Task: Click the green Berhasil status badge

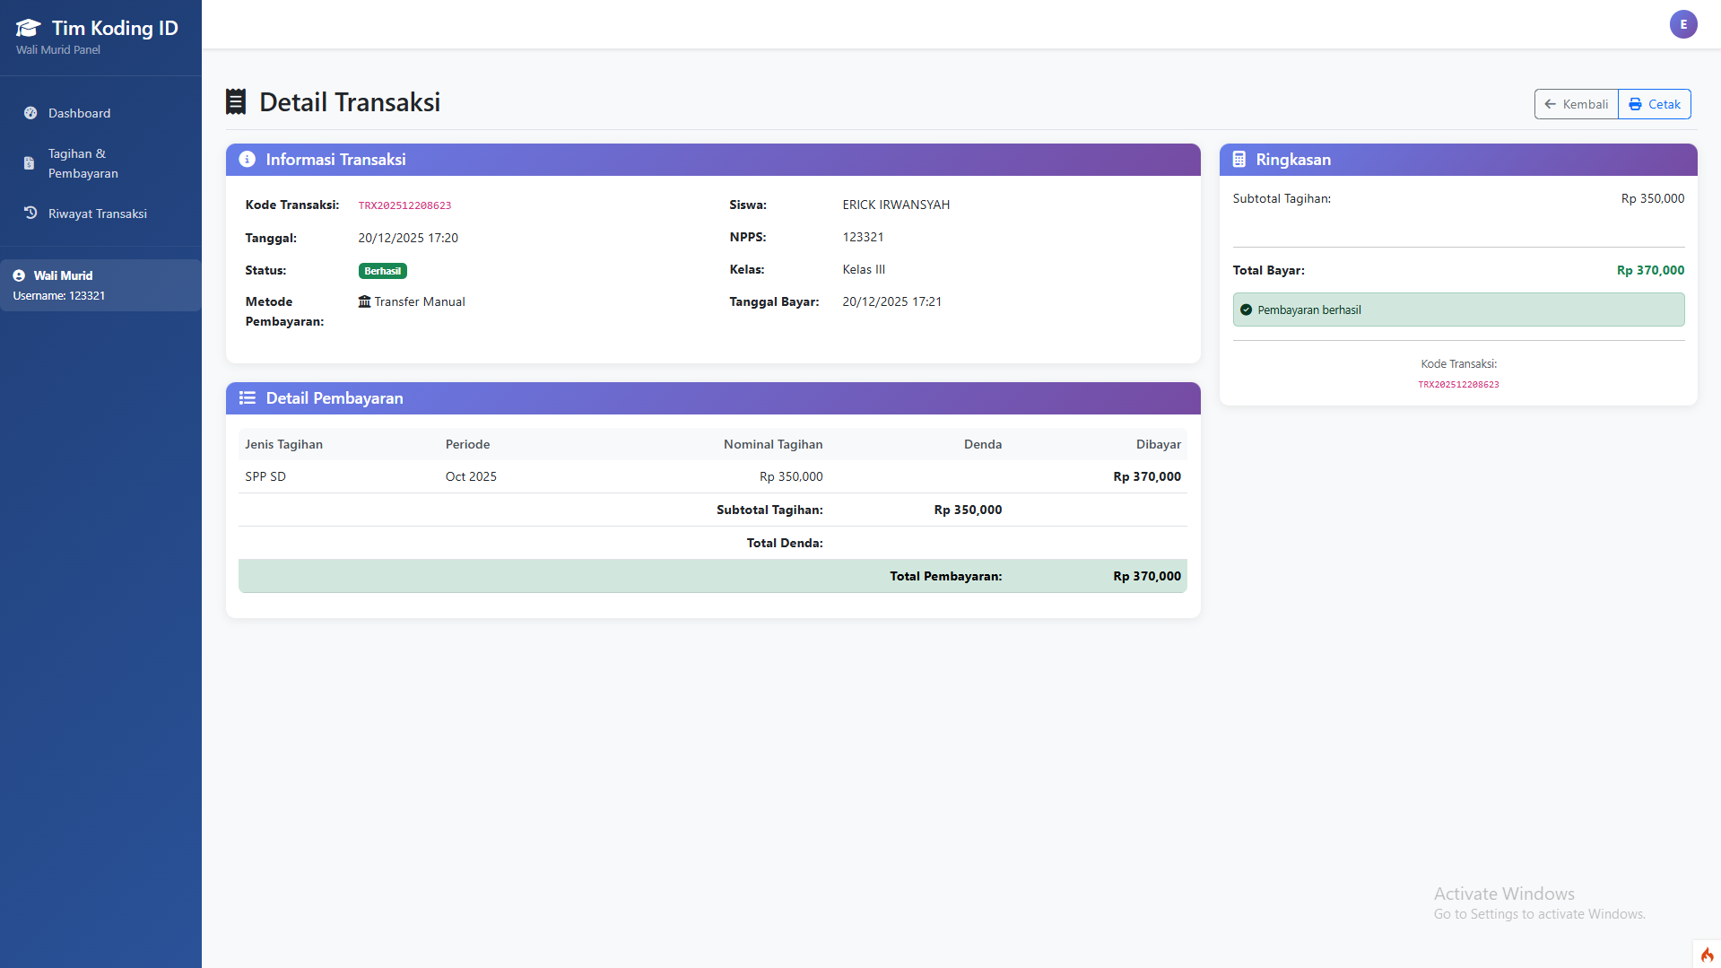Action: coord(382,270)
